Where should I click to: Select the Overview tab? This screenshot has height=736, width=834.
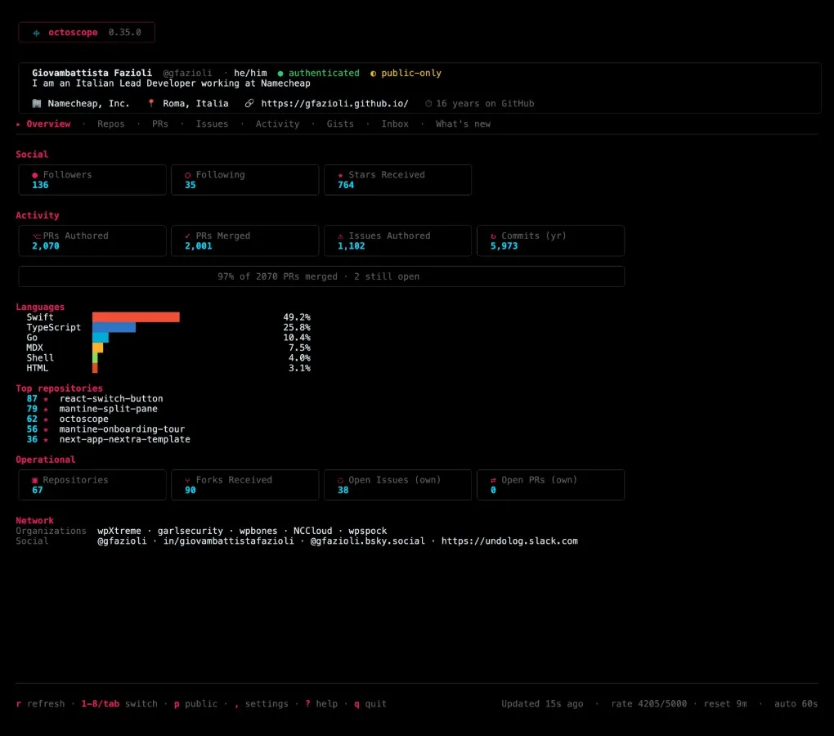[48, 124]
